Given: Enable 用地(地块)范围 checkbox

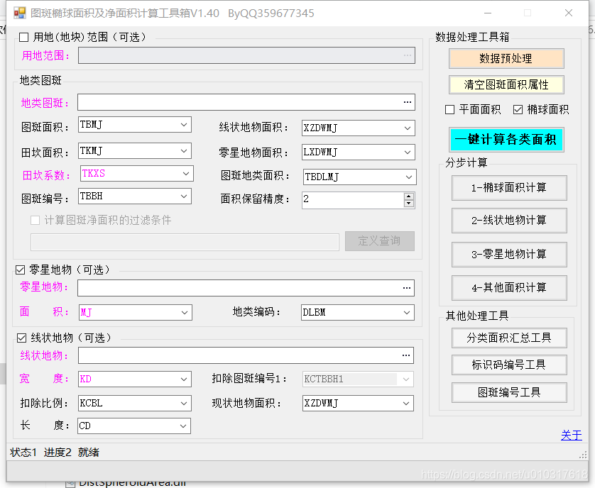Looking at the screenshot, I should 24,37.
